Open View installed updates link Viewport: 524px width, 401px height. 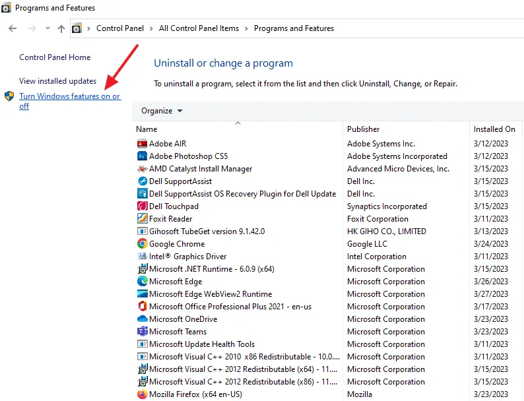click(58, 81)
